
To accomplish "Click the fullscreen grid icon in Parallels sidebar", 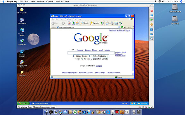I will (x=152, y=30).
